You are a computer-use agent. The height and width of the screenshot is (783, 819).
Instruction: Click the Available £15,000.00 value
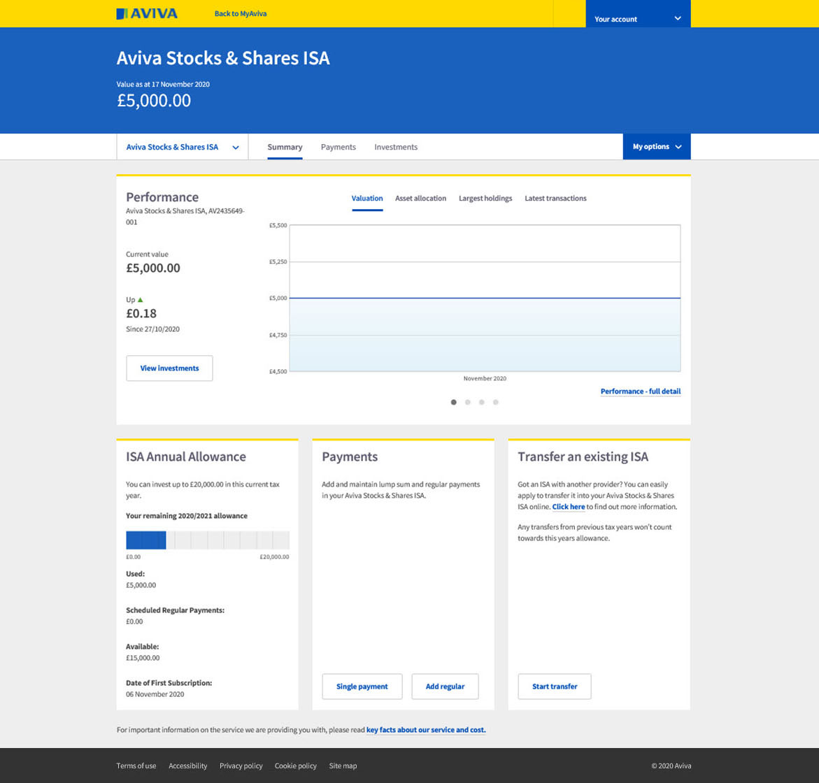[x=143, y=658]
